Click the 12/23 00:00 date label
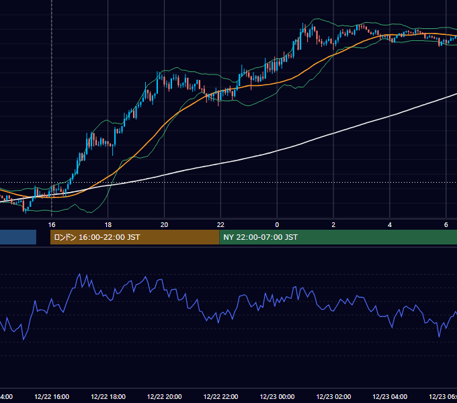457x403 pixels. [277, 396]
